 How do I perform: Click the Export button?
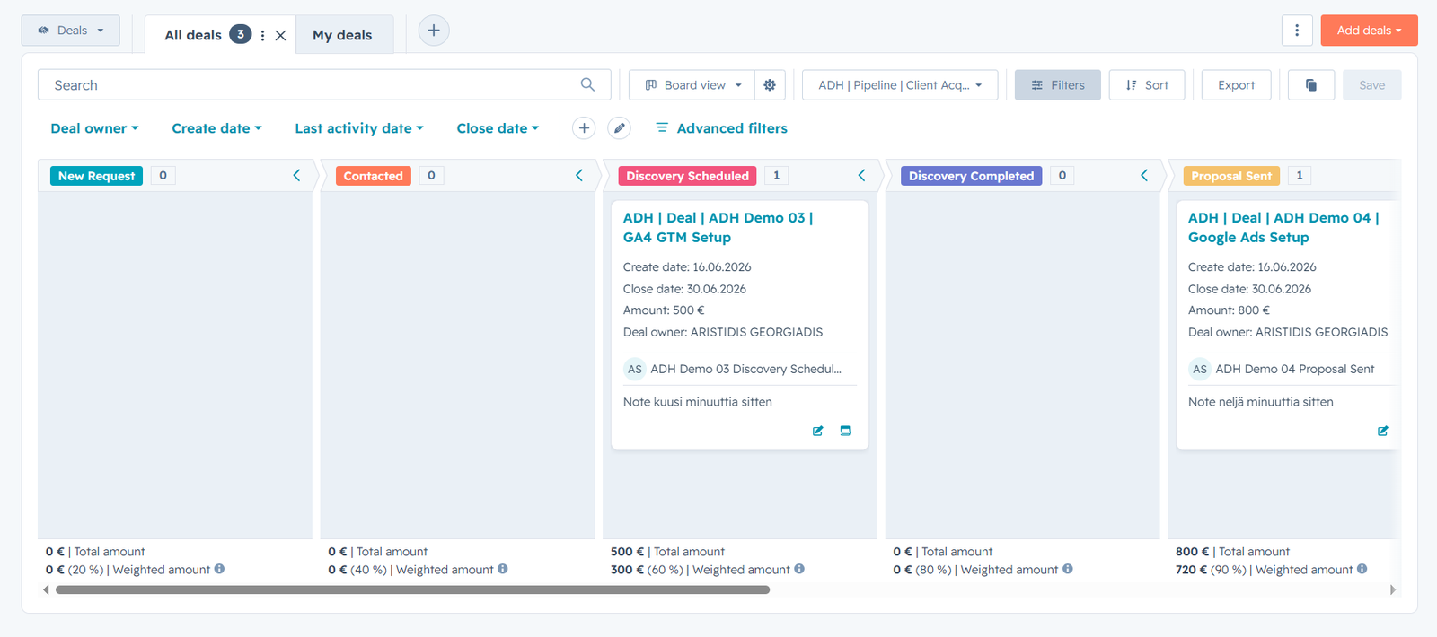1236,85
